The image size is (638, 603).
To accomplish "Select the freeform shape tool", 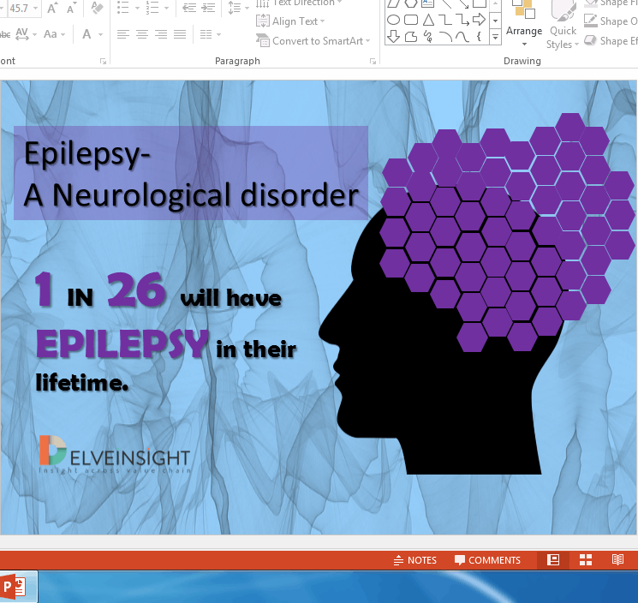I will [410, 37].
